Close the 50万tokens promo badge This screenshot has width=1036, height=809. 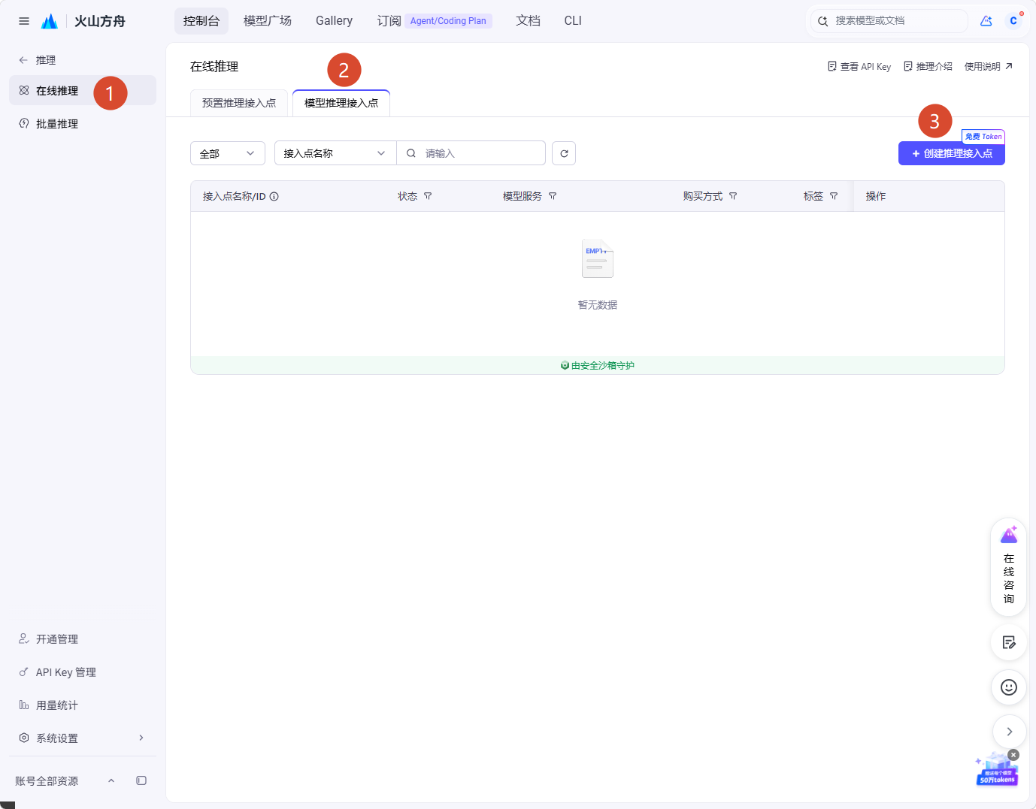pyautogui.click(x=1013, y=755)
